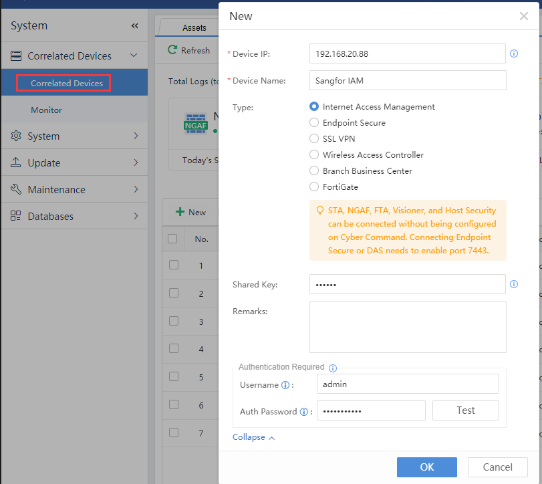Click the Auth Password info icon
This screenshot has width=542, height=484.
[x=304, y=412]
